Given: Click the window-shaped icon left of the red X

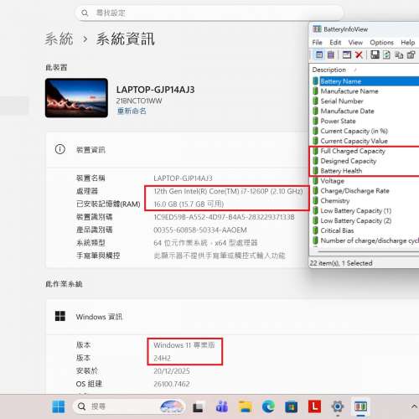Looking at the screenshot, I should (x=347, y=54).
